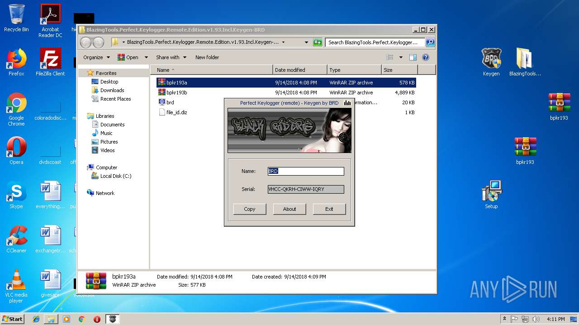Open the Videos library
This screenshot has height=325, width=579.
(107, 150)
